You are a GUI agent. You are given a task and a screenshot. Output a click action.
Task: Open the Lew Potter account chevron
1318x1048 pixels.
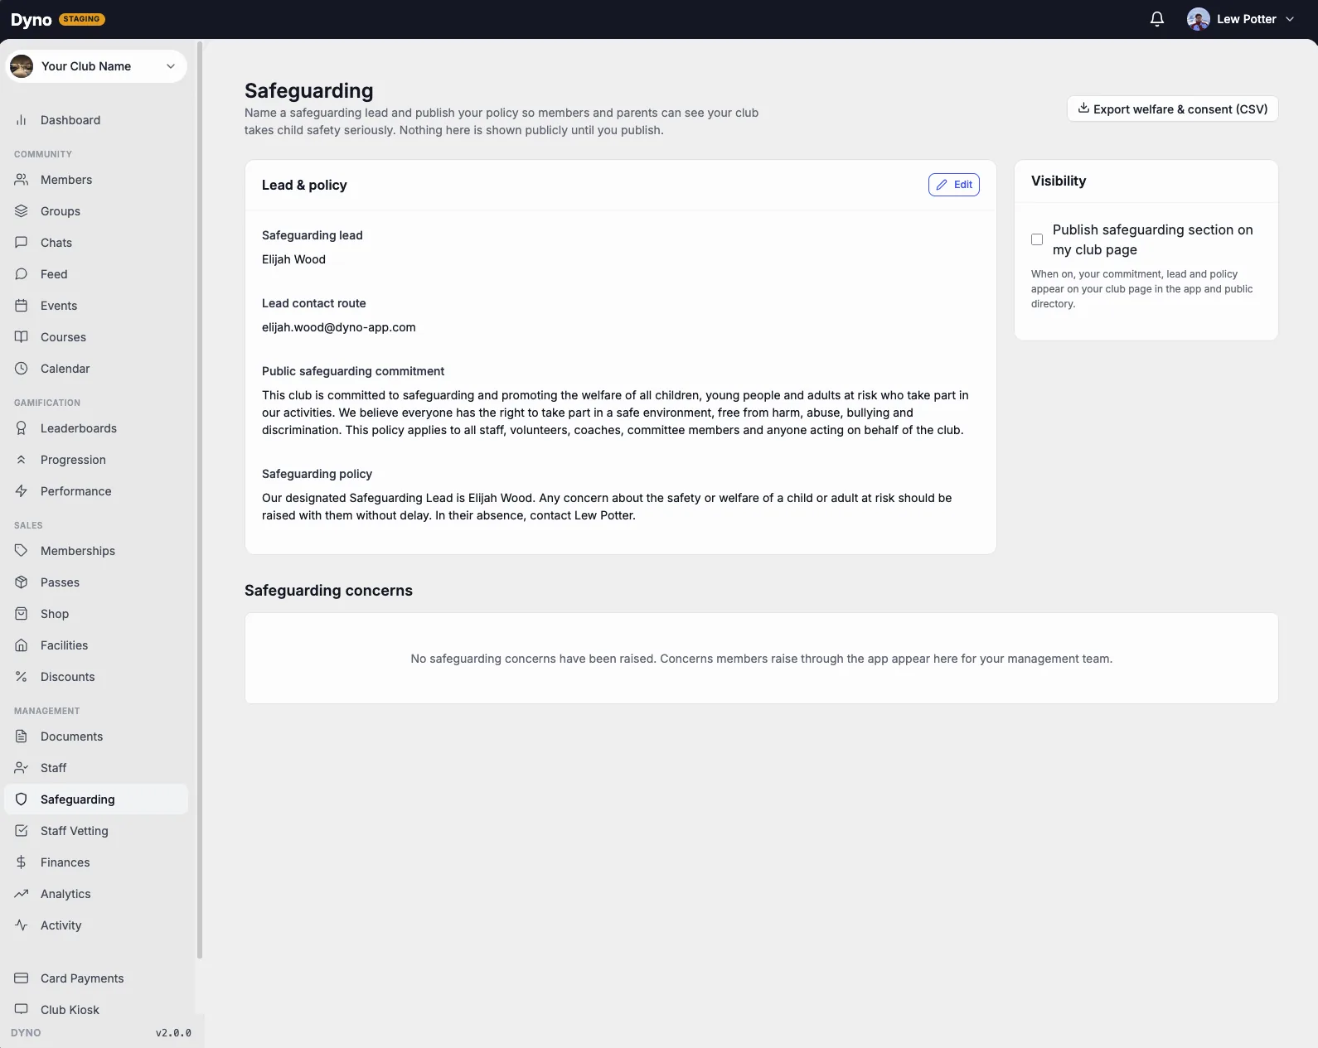click(1290, 19)
